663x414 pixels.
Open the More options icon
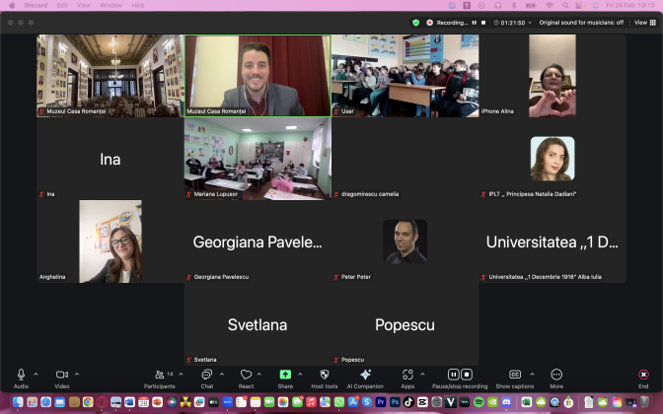click(556, 375)
